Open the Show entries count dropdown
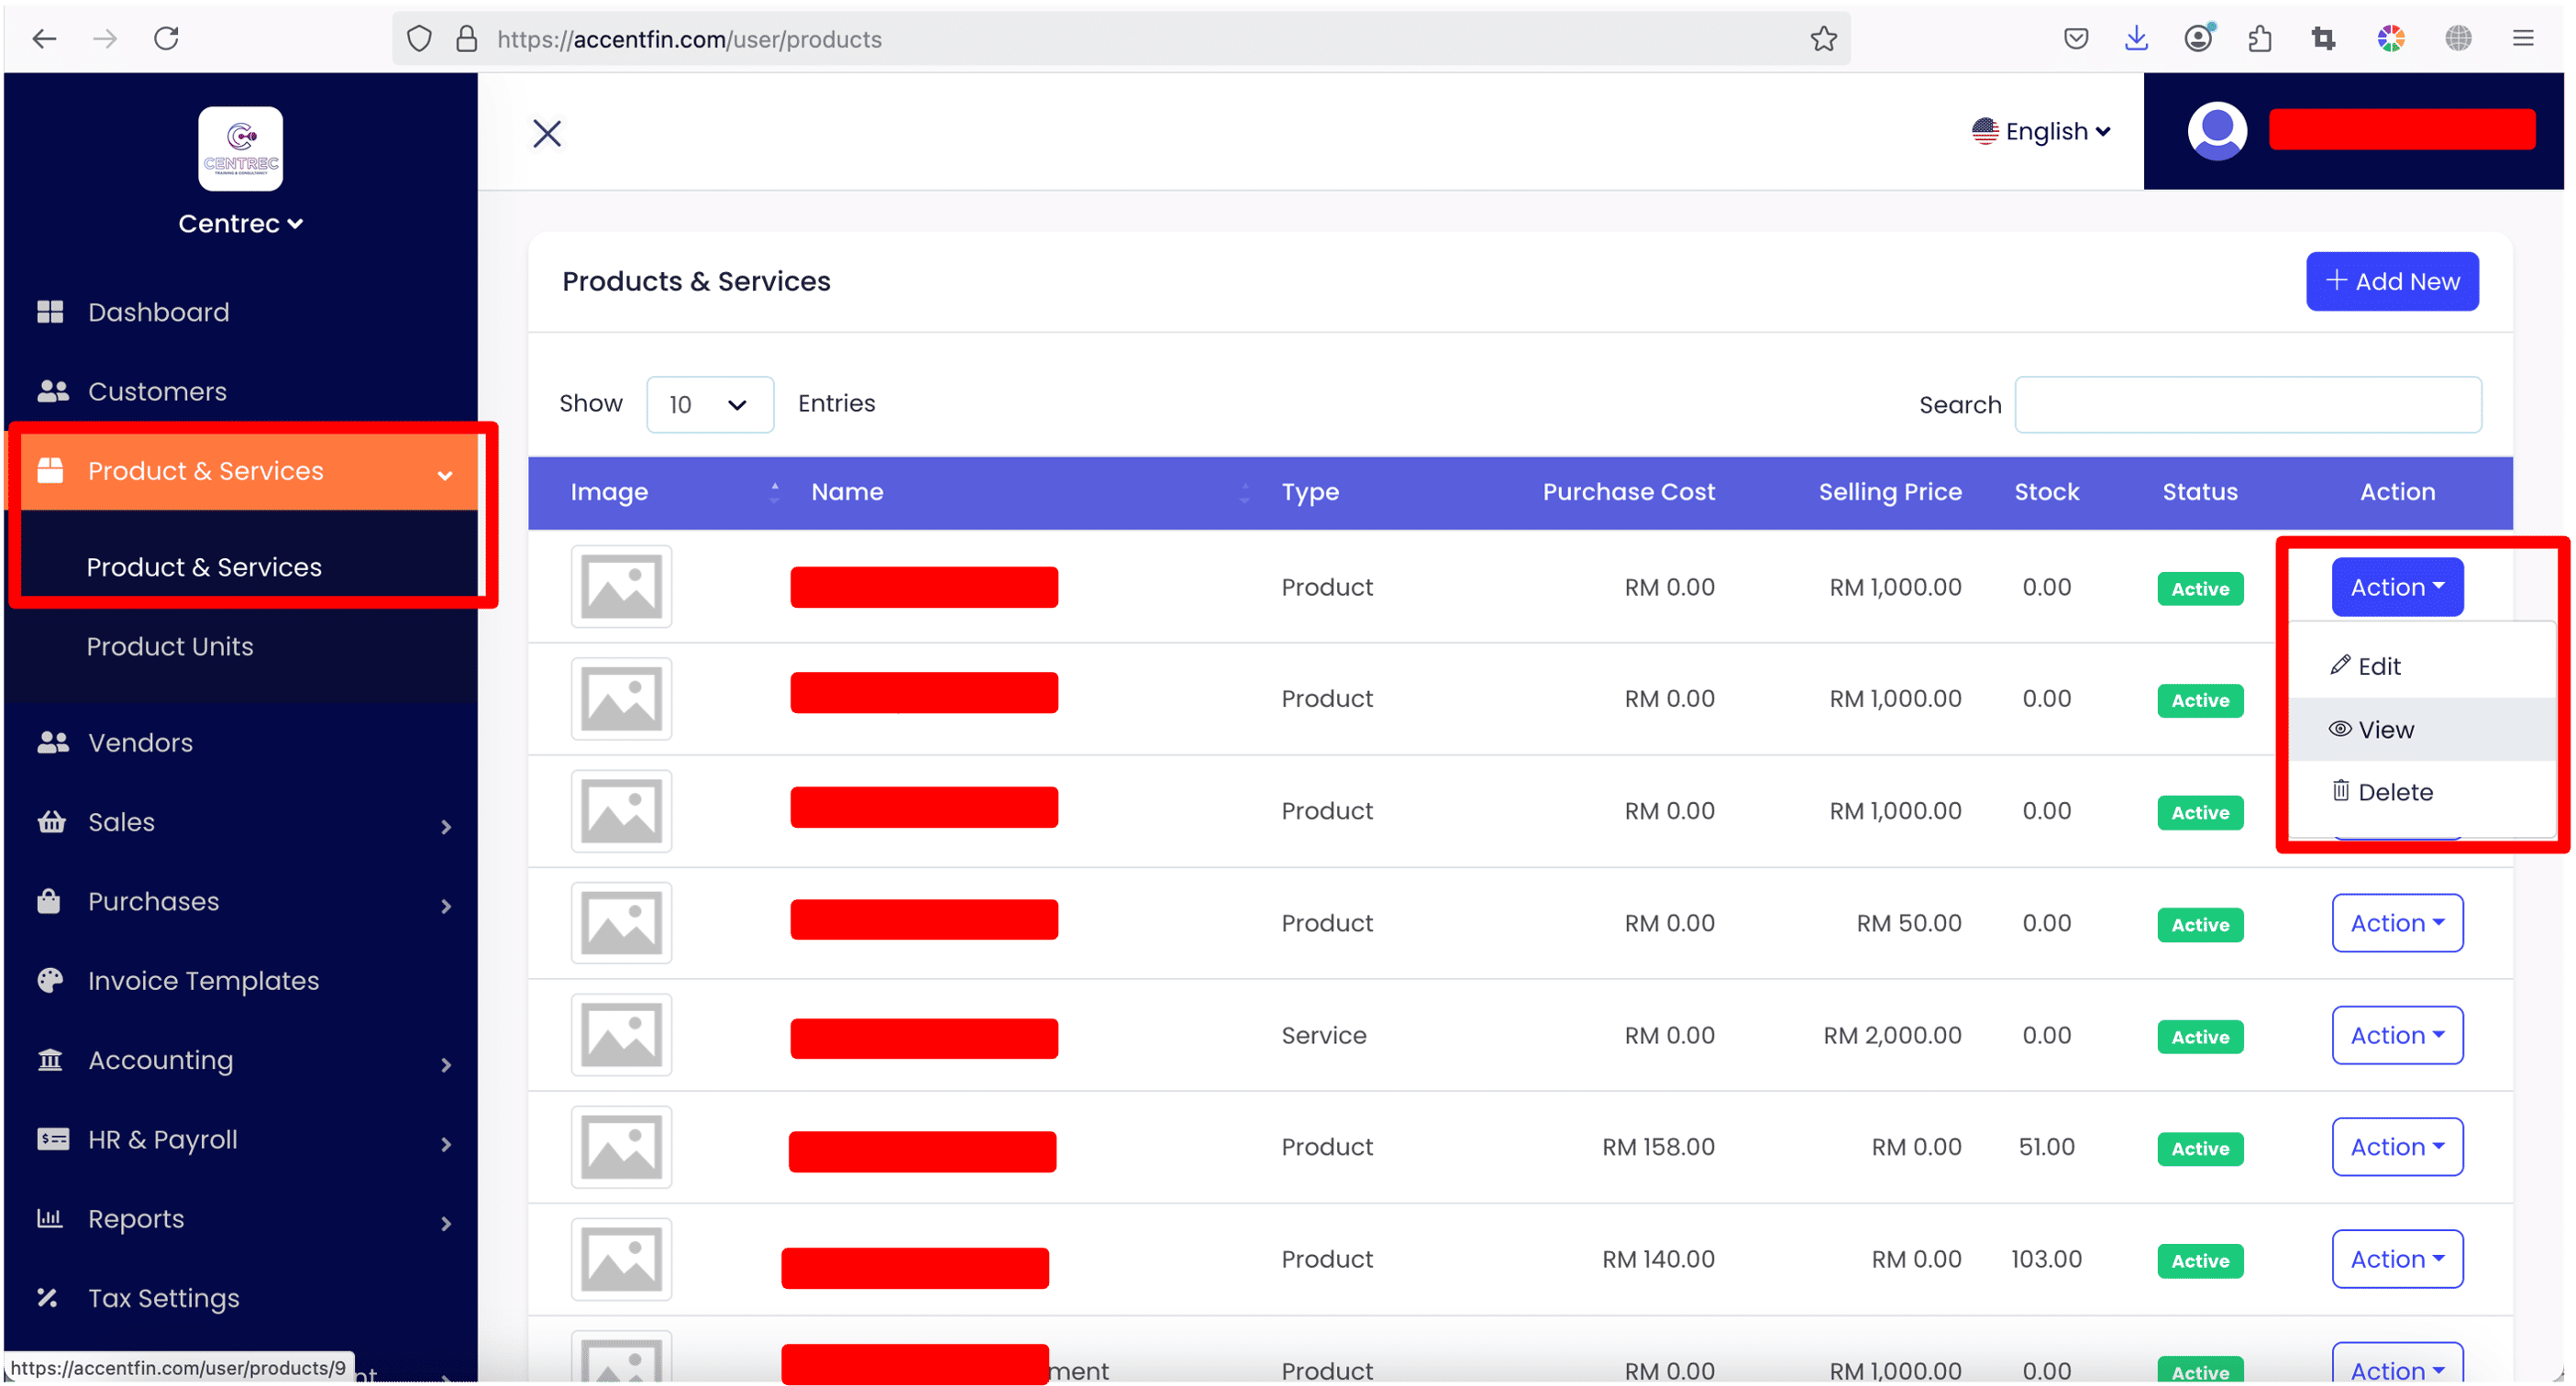Viewport: 2576px width, 1386px height. click(709, 404)
